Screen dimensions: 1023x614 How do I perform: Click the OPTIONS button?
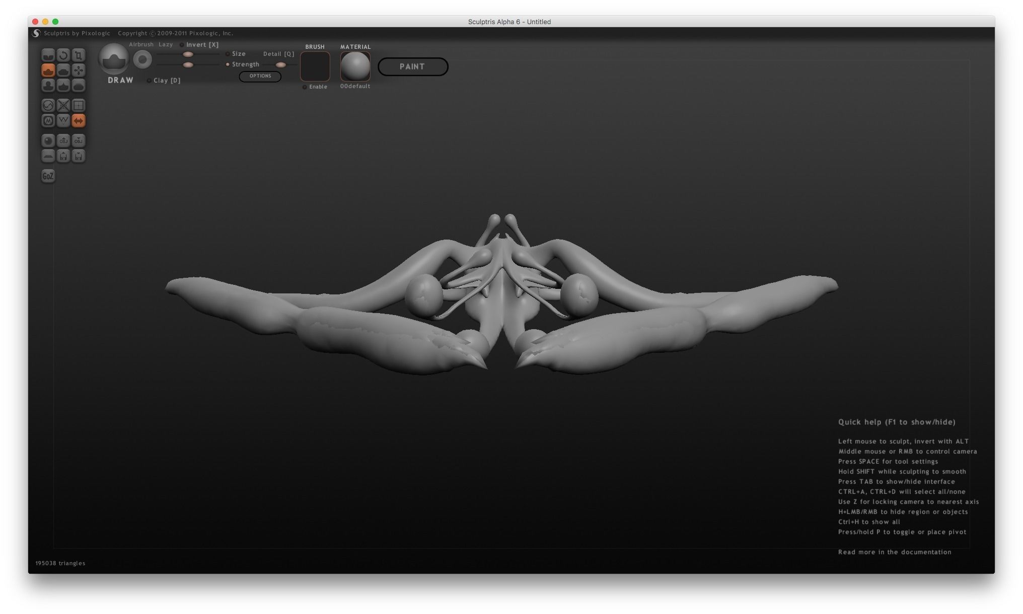point(260,76)
